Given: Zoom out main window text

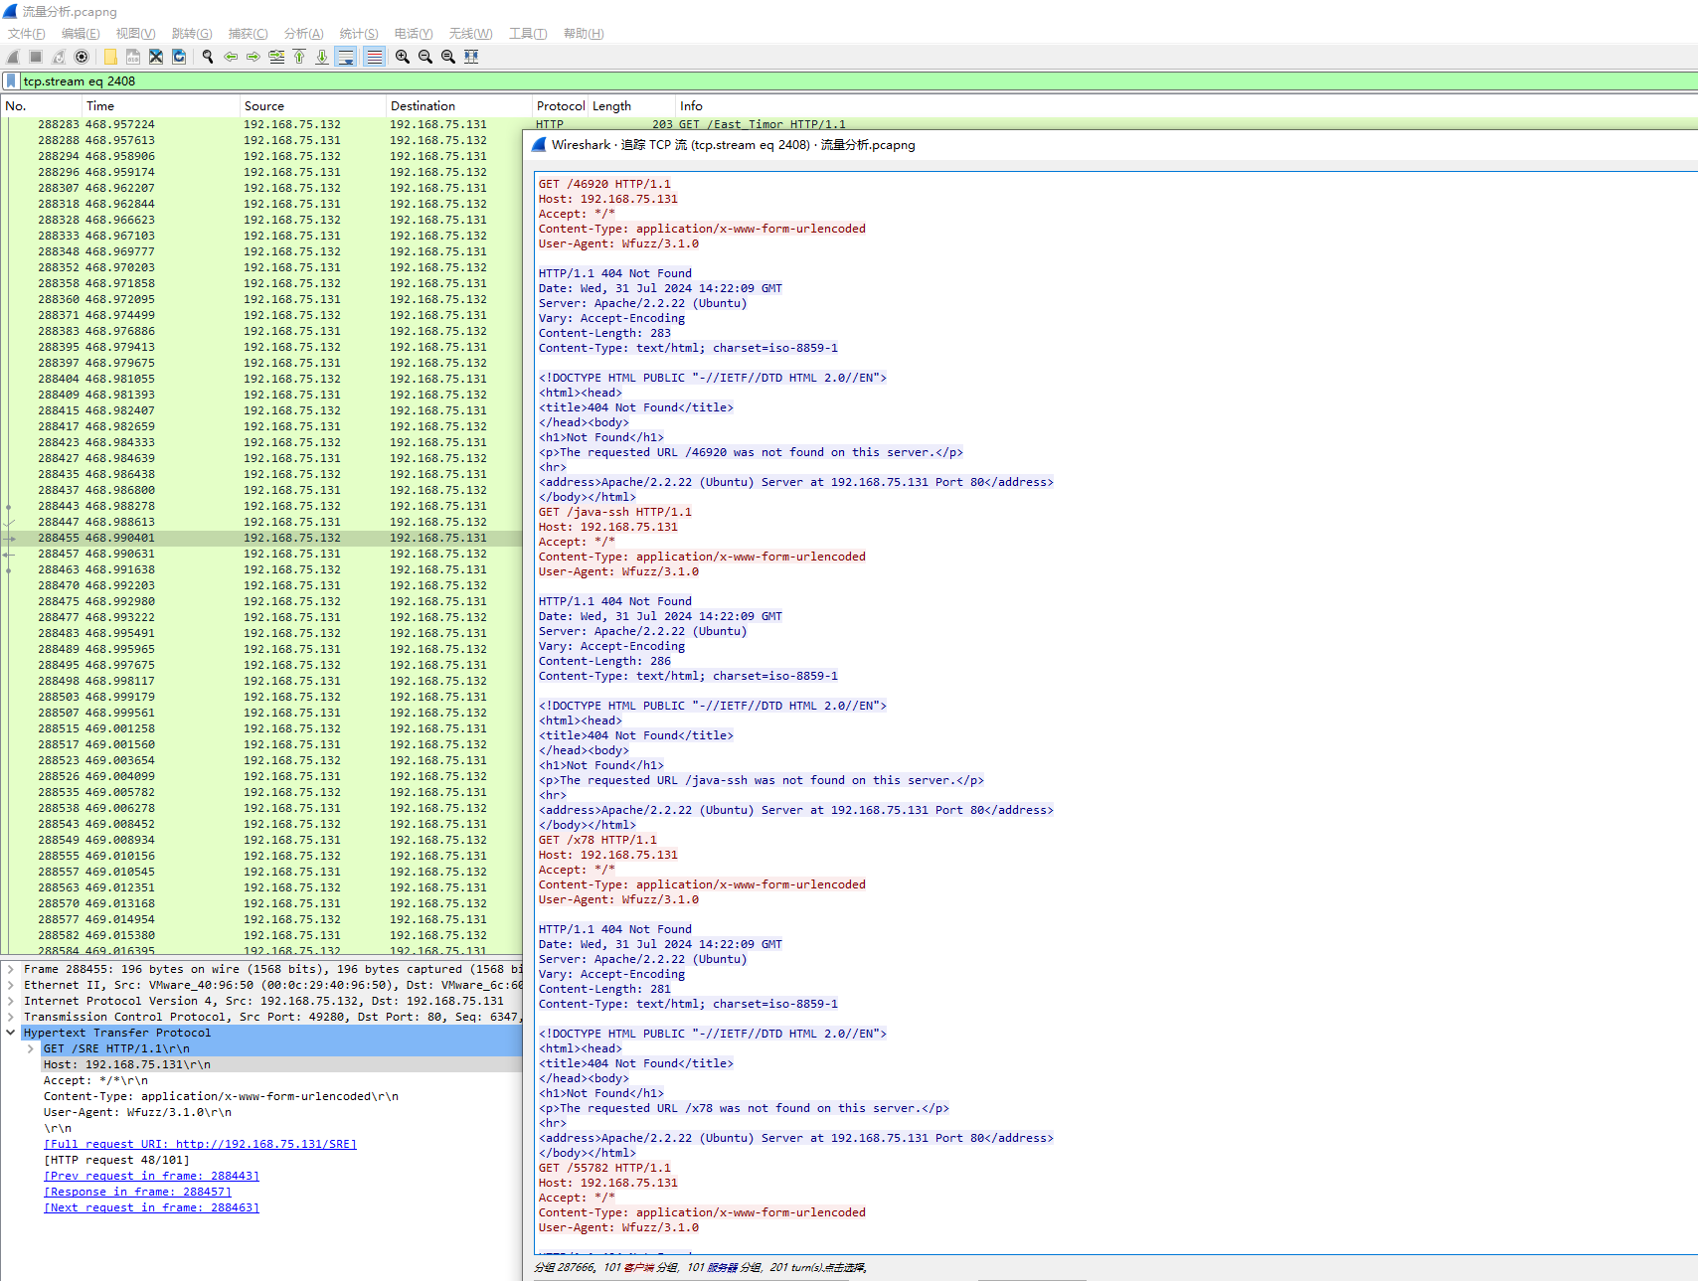Looking at the screenshot, I should (x=425, y=57).
